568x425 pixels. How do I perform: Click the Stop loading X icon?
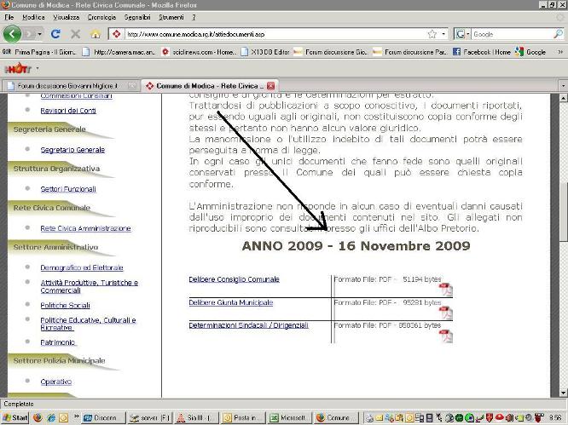tap(75, 34)
